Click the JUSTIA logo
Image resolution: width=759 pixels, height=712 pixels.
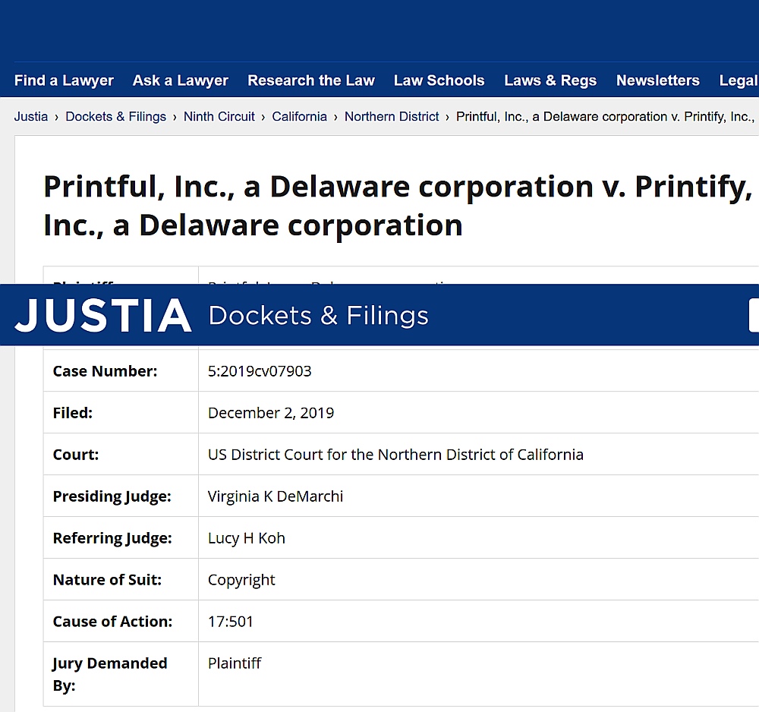[x=103, y=316]
